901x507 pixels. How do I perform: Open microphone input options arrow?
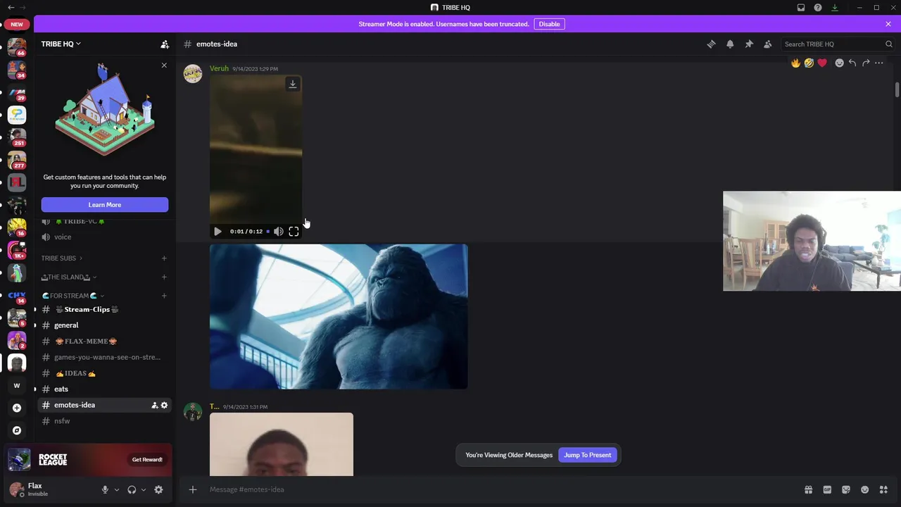(x=117, y=489)
